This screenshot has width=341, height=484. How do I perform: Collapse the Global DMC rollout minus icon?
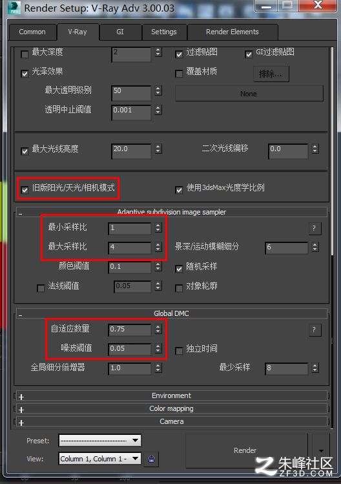click(x=21, y=315)
